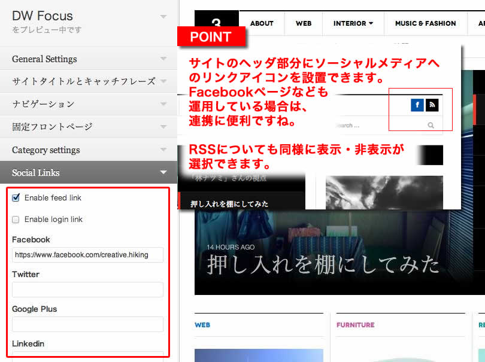Open the INTERIOR dropdown menu

click(x=353, y=23)
